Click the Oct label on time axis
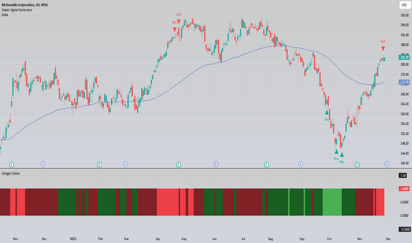Image resolution: width=412 pixels, height=243 pixels. pos(329,239)
